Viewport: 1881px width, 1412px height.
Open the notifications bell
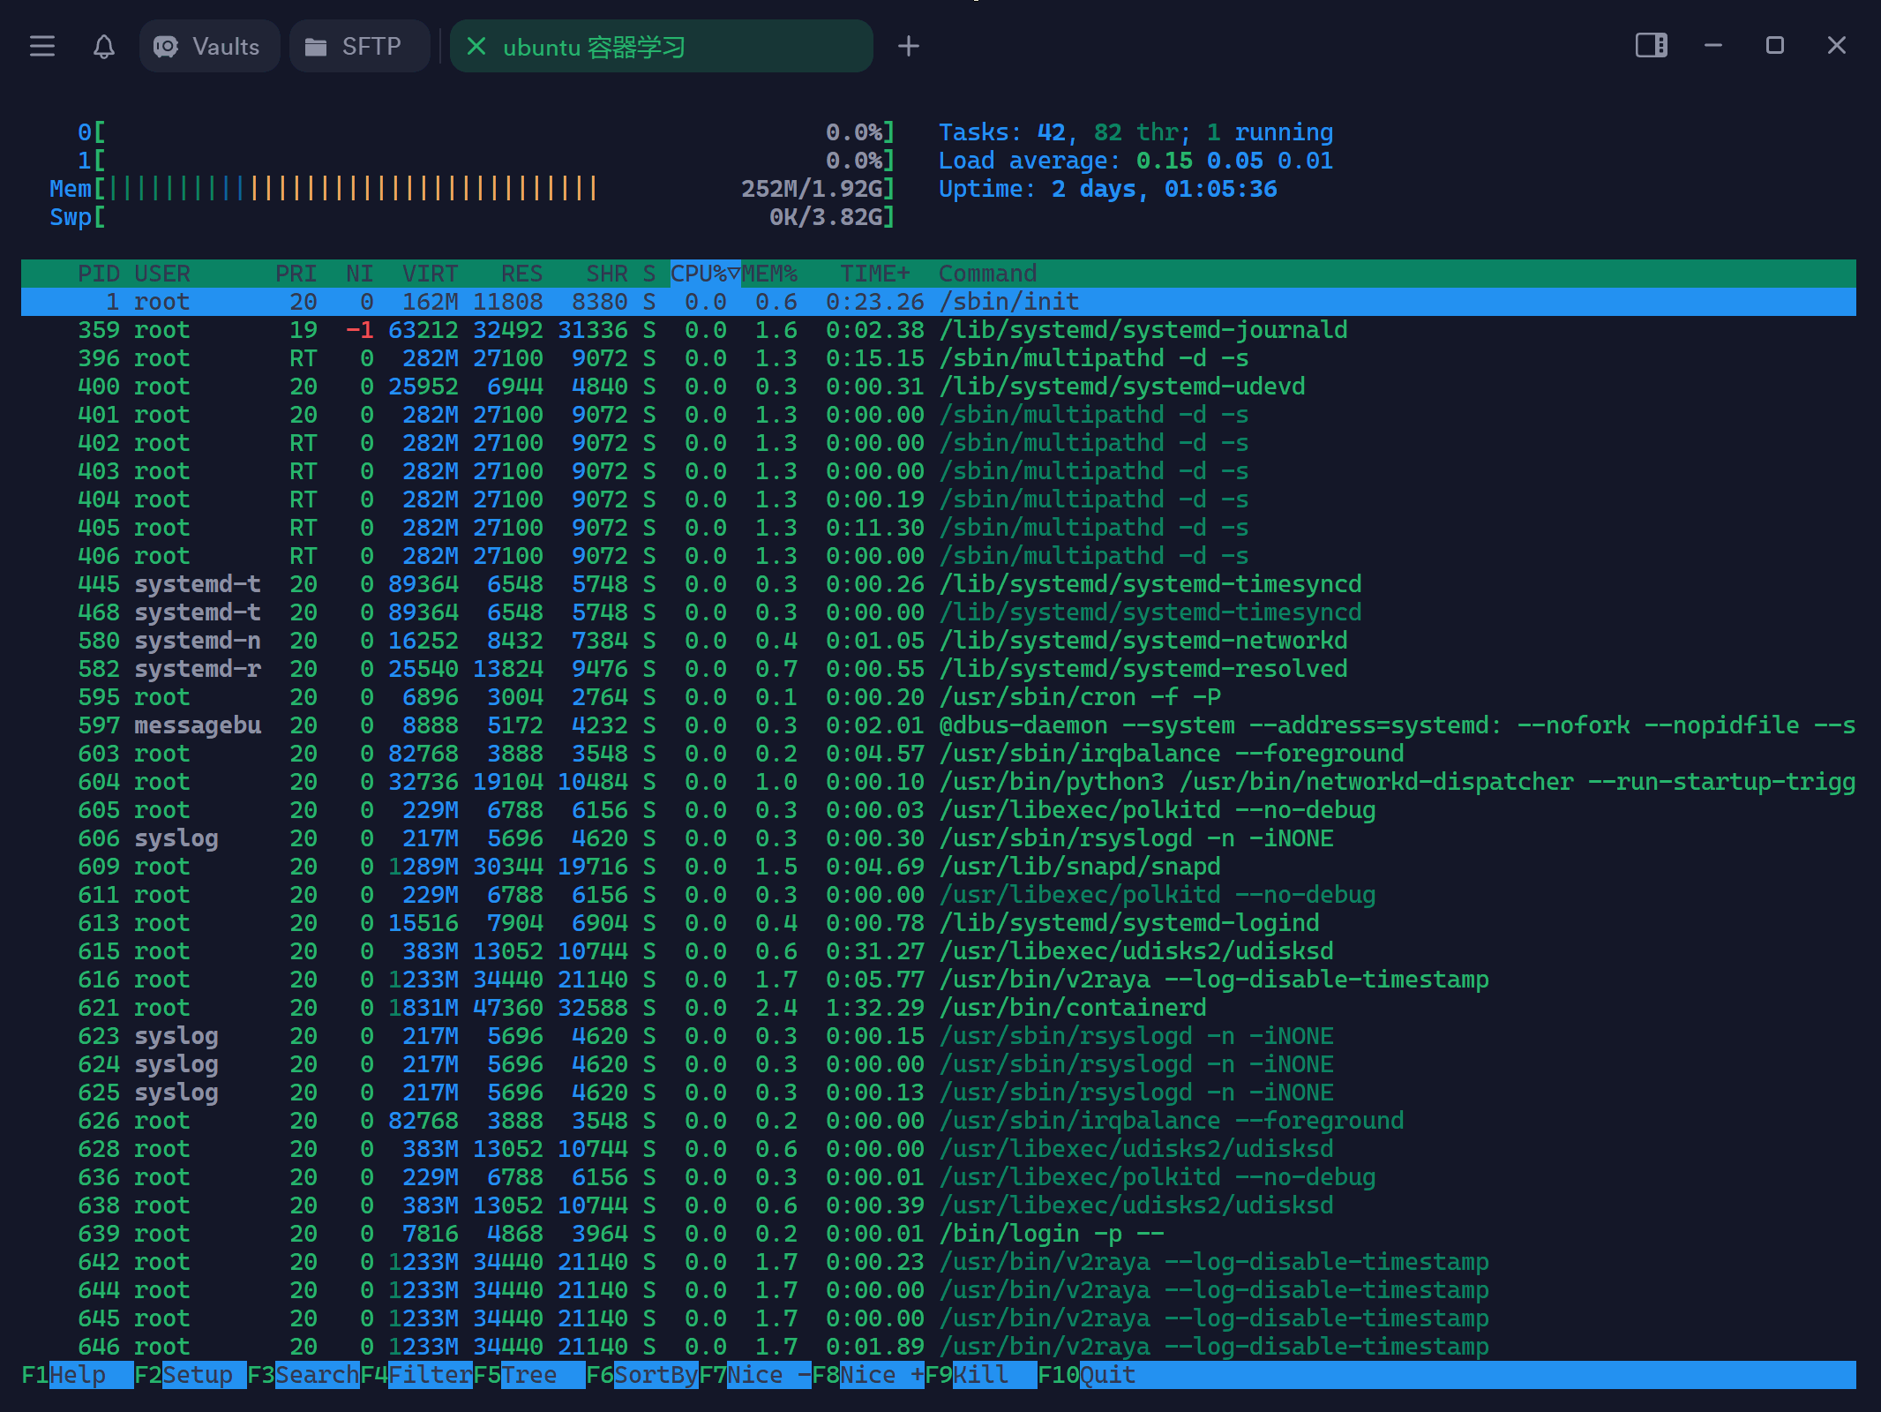104,46
